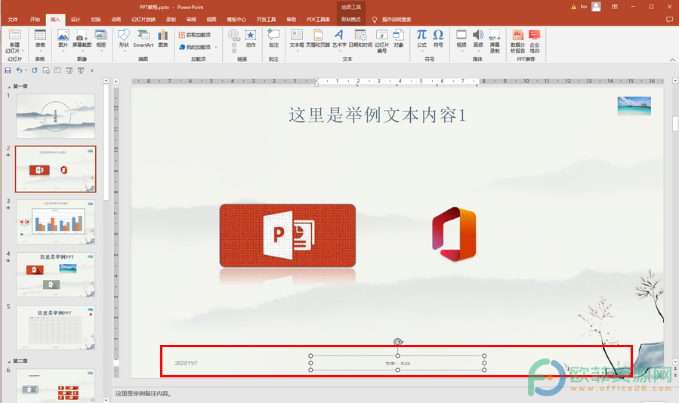Open the 形状格式 (Shape Format) tab

(x=350, y=20)
